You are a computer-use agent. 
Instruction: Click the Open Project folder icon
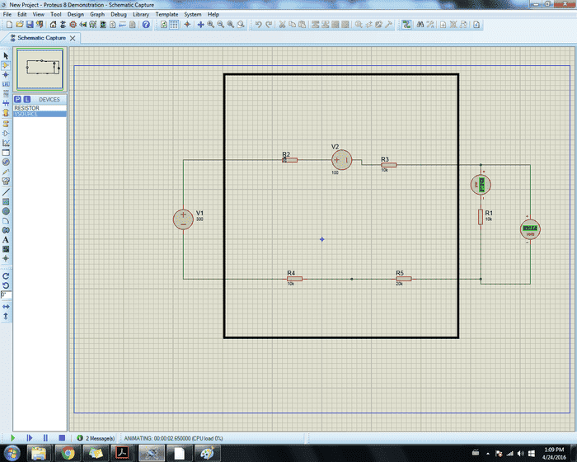coord(18,26)
